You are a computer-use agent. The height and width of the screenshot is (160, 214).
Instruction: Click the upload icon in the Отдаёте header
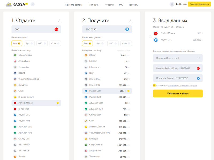click(x=60, y=21)
